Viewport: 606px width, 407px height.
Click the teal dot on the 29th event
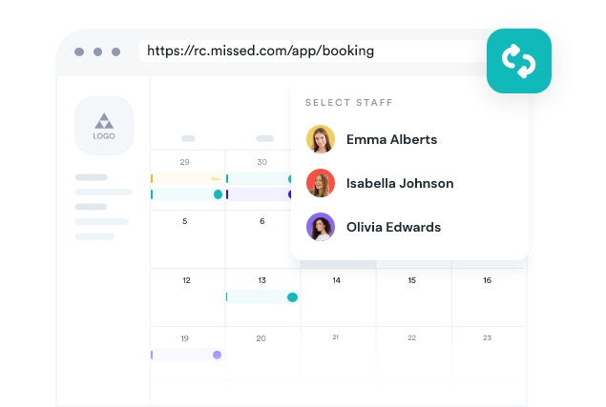pos(218,194)
